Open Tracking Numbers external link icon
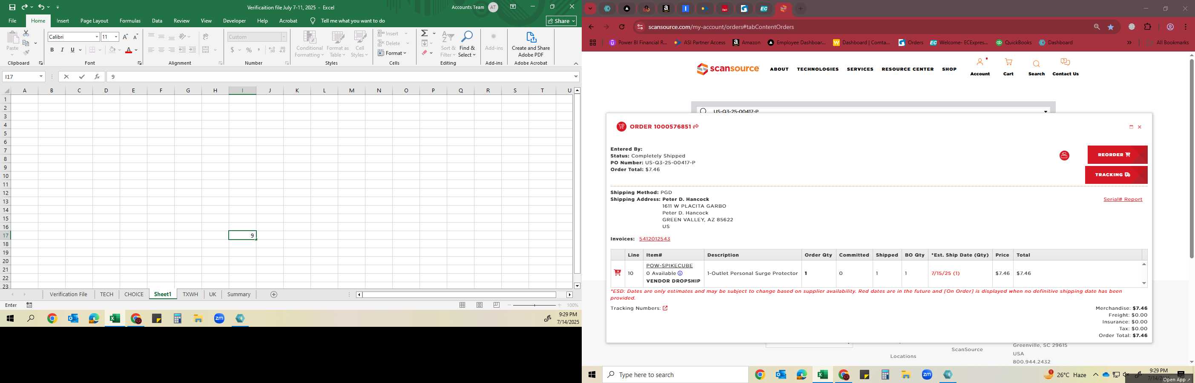1195x383 pixels. [x=665, y=309]
